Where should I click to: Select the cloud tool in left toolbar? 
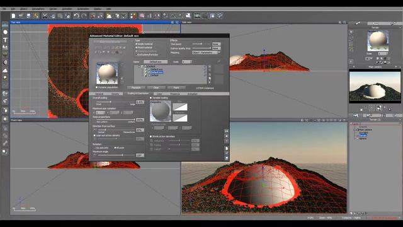click(5, 70)
